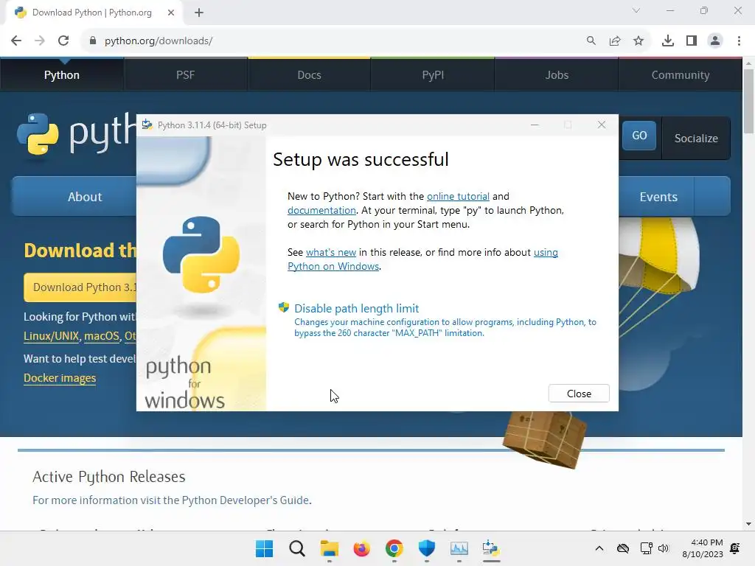755x566 pixels.
Task: Open Chrome downloads icon
Action: tap(668, 41)
